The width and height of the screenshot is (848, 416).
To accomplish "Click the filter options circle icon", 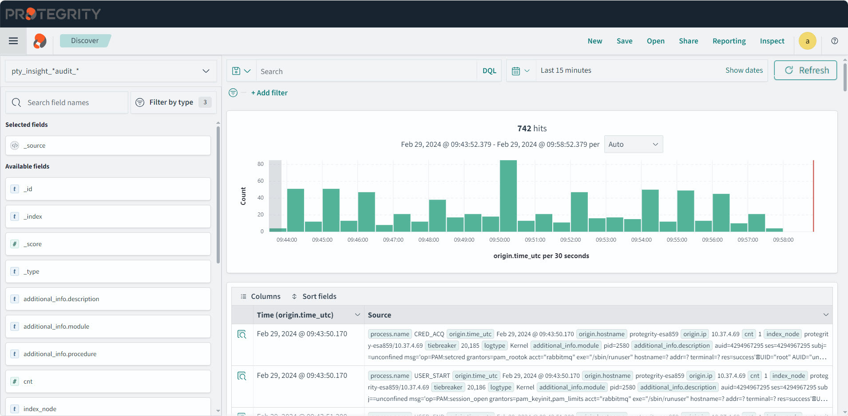I will tap(233, 93).
